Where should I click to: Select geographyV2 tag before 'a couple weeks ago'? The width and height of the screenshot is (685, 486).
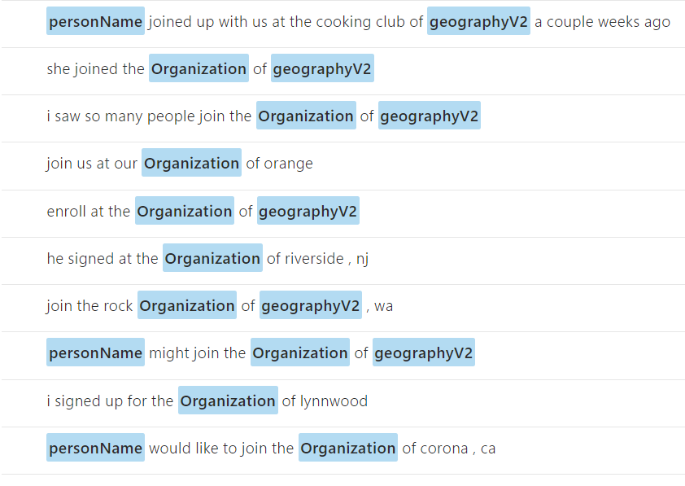(x=478, y=21)
